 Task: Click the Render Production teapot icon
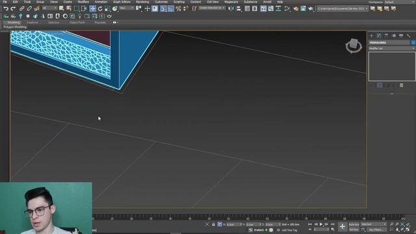tap(311, 8)
